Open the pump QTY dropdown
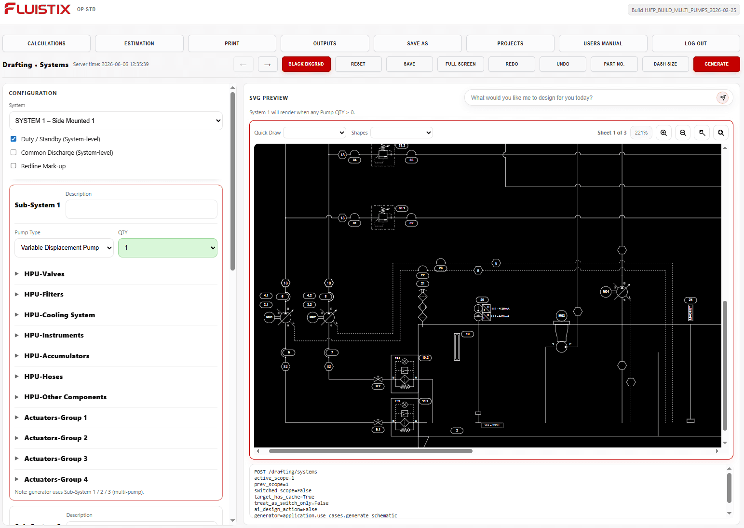Image resolution: width=744 pixels, height=528 pixels. [168, 247]
